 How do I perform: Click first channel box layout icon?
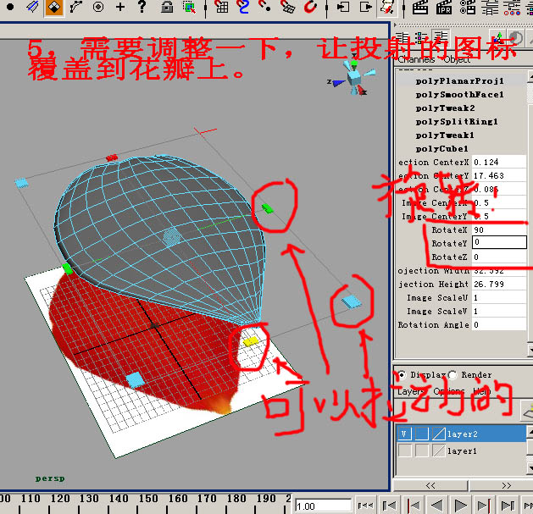pos(403,38)
